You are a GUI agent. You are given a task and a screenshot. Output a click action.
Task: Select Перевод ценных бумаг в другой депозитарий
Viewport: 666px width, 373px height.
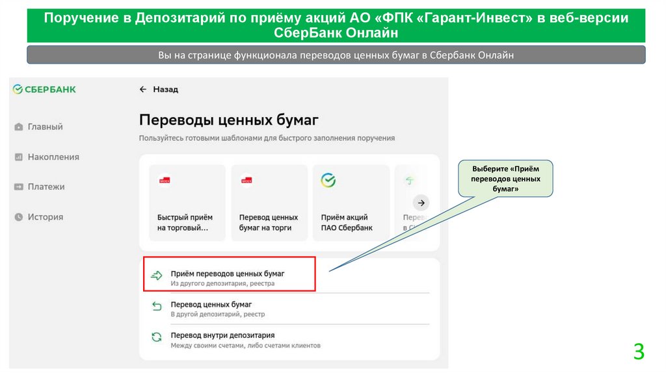[x=289, y=309]
